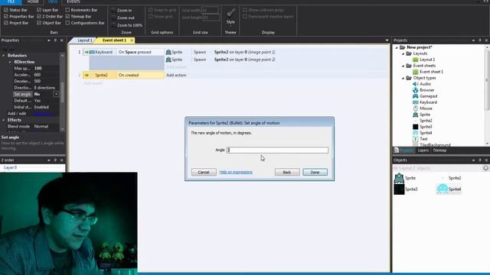Screen dimensions: 490x275
Task: Click Done in parameters dialog
Action: [x=315, y=172]
